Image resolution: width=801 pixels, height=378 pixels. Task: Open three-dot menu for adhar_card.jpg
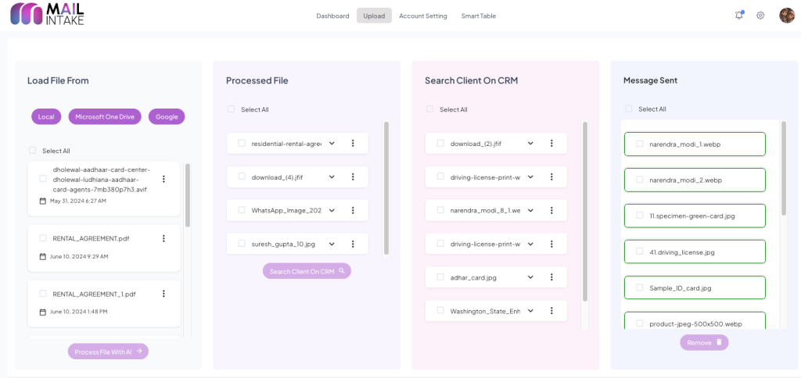pos(551,277)
